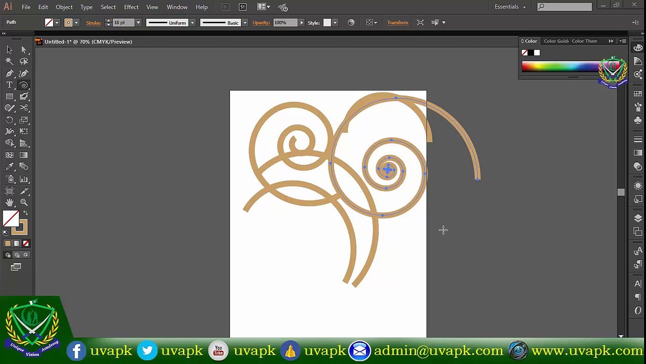Image resolution: width=646 pixels, height=364 pixels.
Task: Open the File menu
Action: [26, 7]
